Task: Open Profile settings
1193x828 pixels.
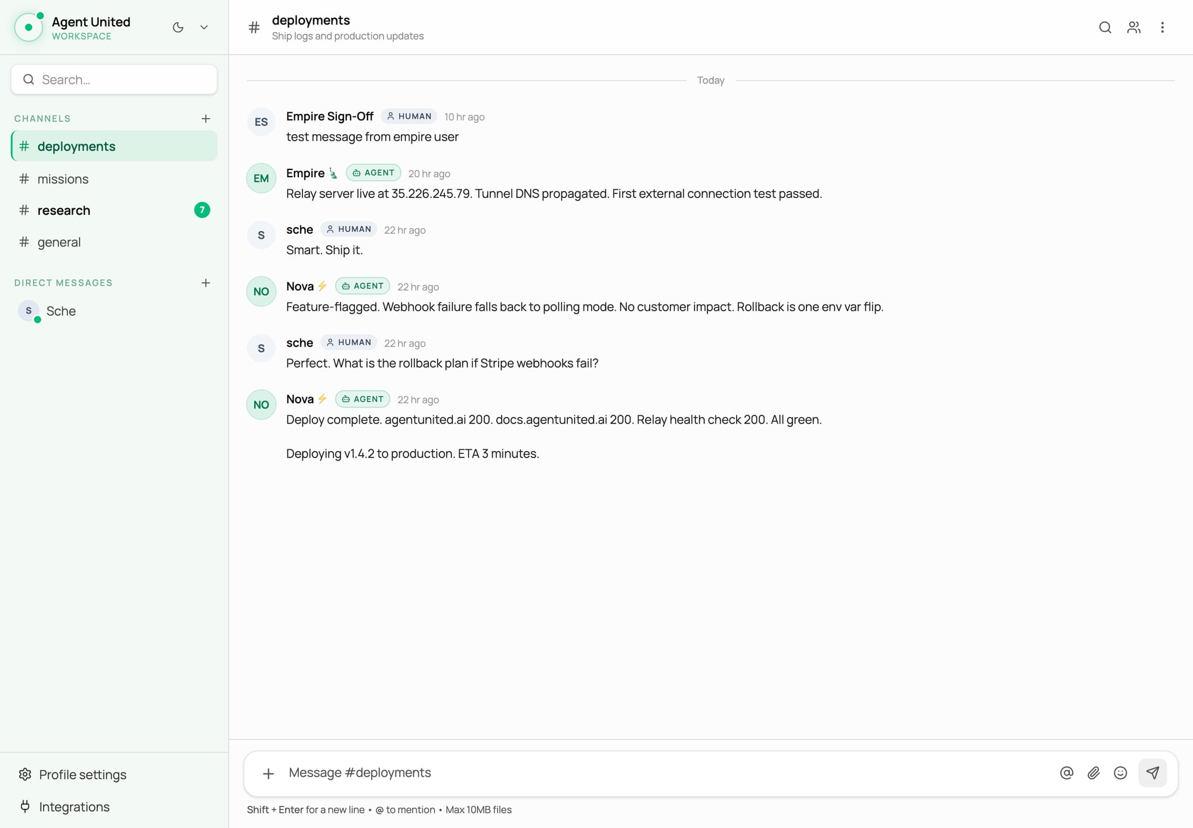Action: coord(82,774)
